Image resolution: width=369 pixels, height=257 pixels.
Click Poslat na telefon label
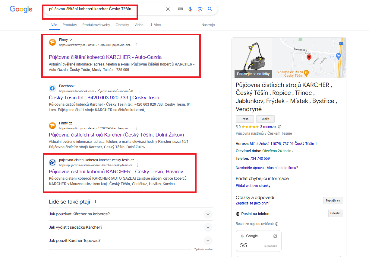click(255, 214)
